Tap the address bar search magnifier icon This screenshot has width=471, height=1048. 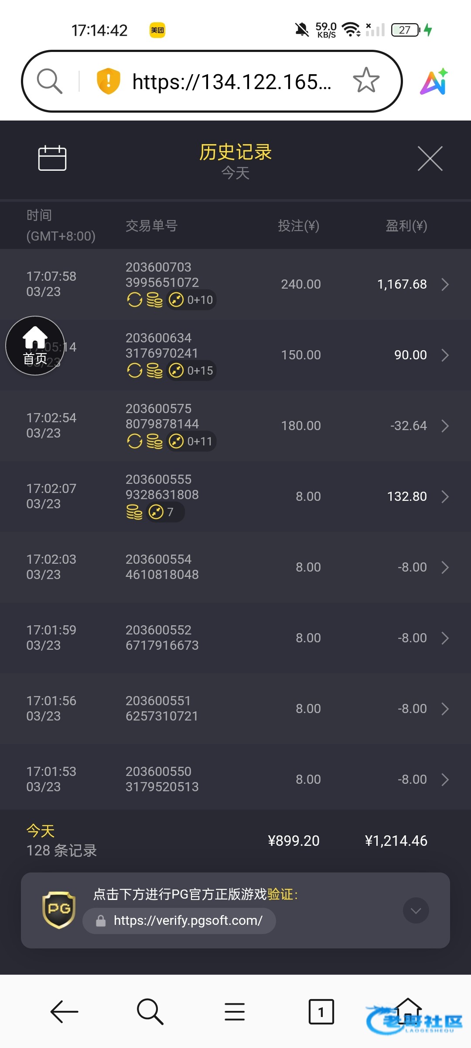[x=49, y=81]
